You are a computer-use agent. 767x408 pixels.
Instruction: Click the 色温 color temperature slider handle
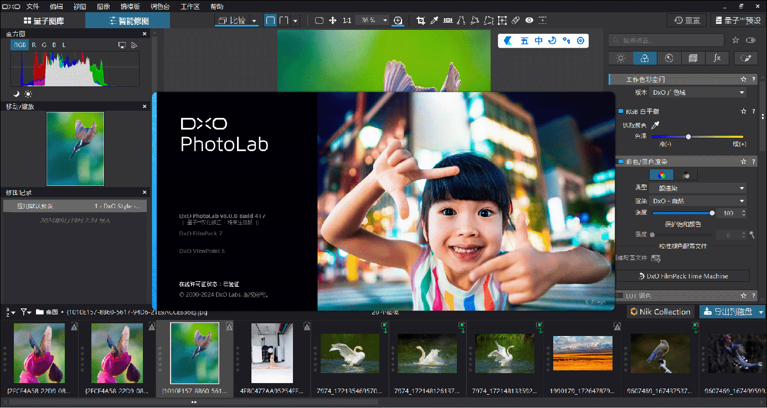[x=688, y=136]
